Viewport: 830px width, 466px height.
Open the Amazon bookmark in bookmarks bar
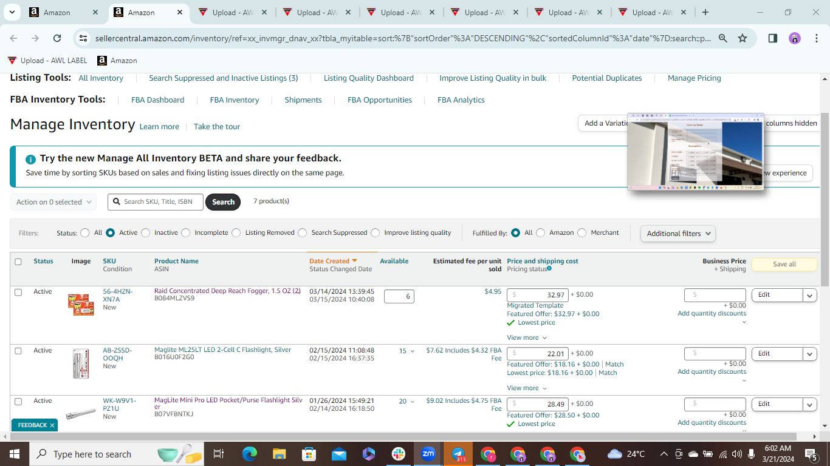click(x=117, y=61)
